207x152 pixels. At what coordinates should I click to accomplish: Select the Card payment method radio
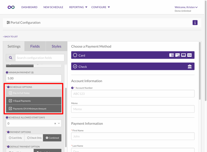tap(75, 55)
